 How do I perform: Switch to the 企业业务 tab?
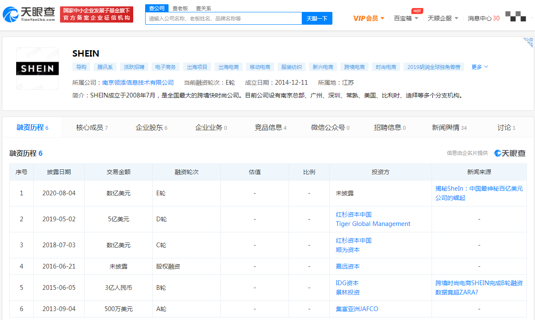click(x=211, y=127)
